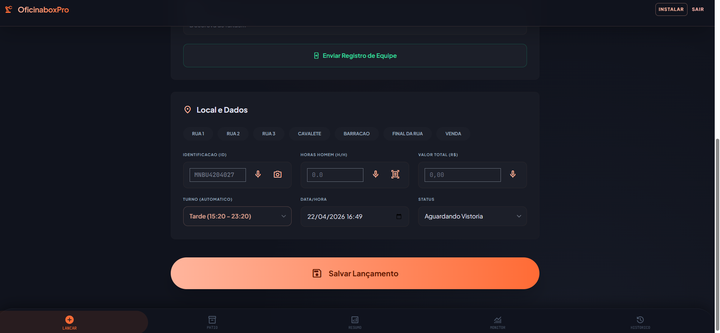Viewport: 720px width, 333px height.
Task: Click the page vertical scrollbar
Action: [x=717, y=234]
